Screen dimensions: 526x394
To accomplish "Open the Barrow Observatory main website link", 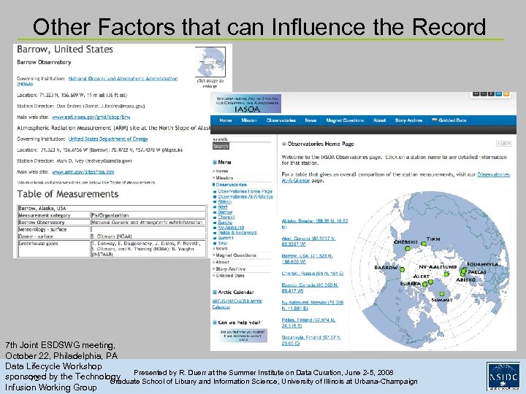I will [91, 117].
